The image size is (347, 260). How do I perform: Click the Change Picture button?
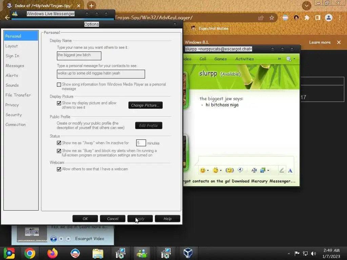tap(145, 105)
